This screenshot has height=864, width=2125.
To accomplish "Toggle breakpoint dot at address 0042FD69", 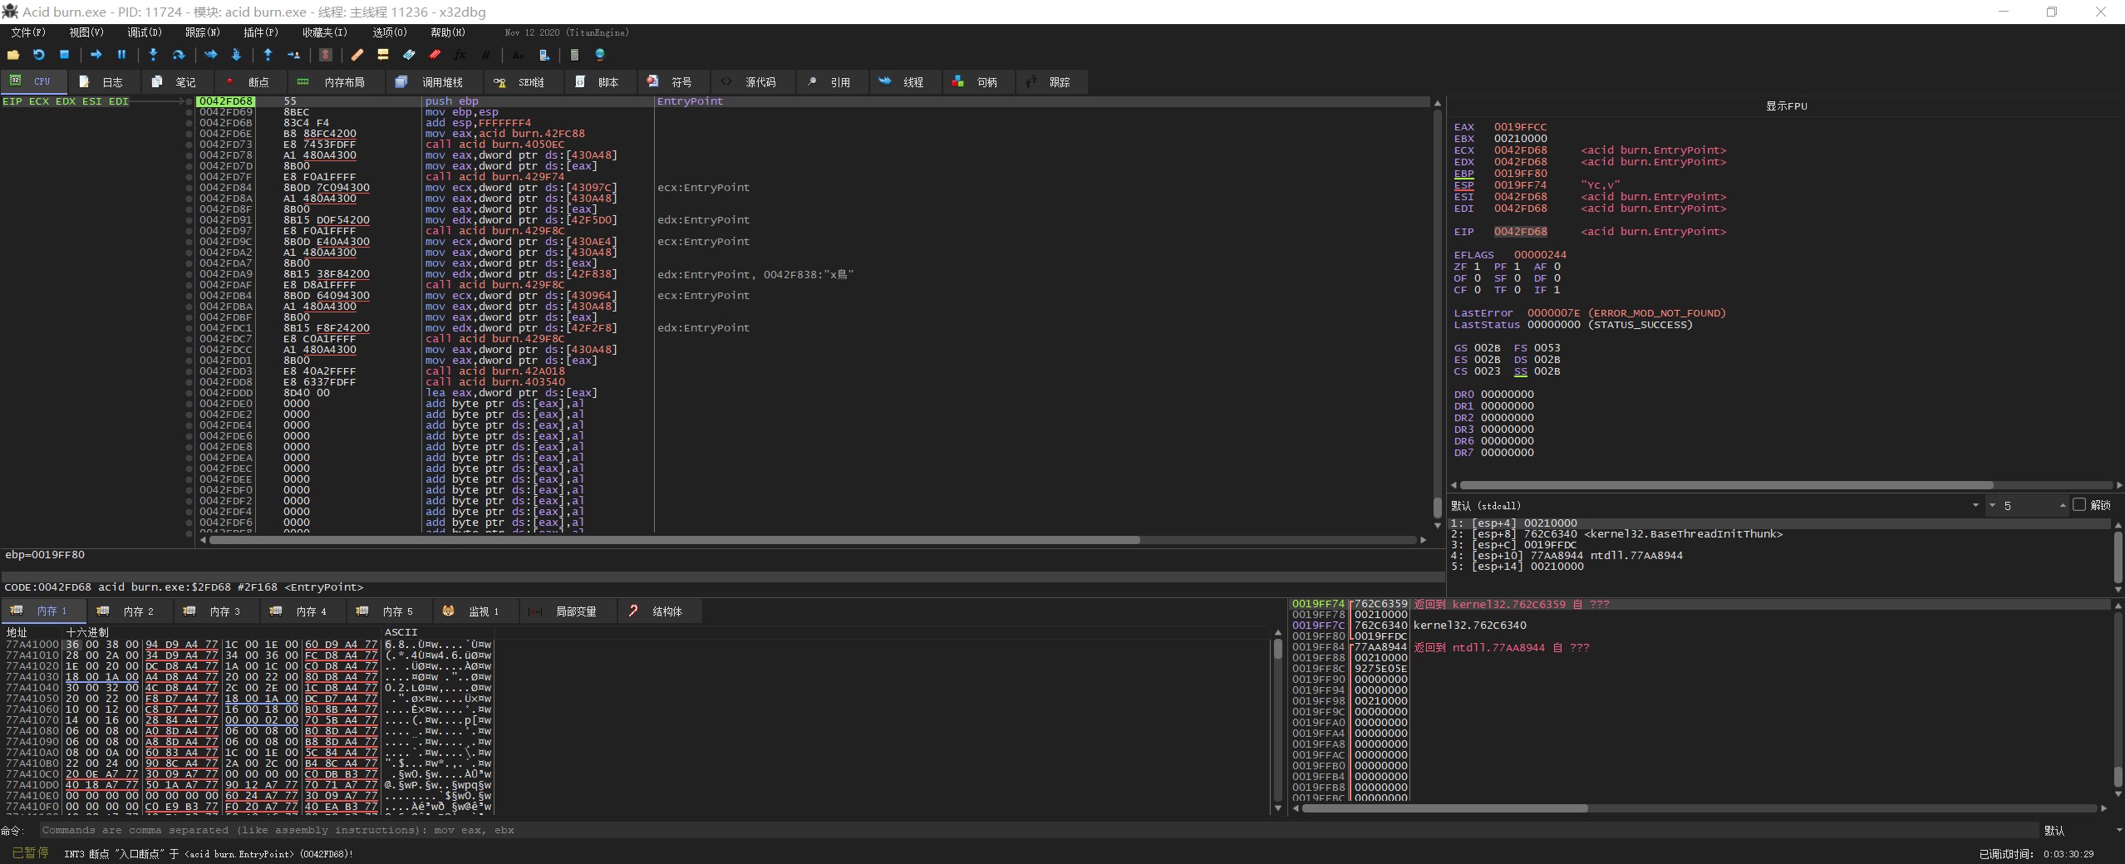I will coord(189,112).
